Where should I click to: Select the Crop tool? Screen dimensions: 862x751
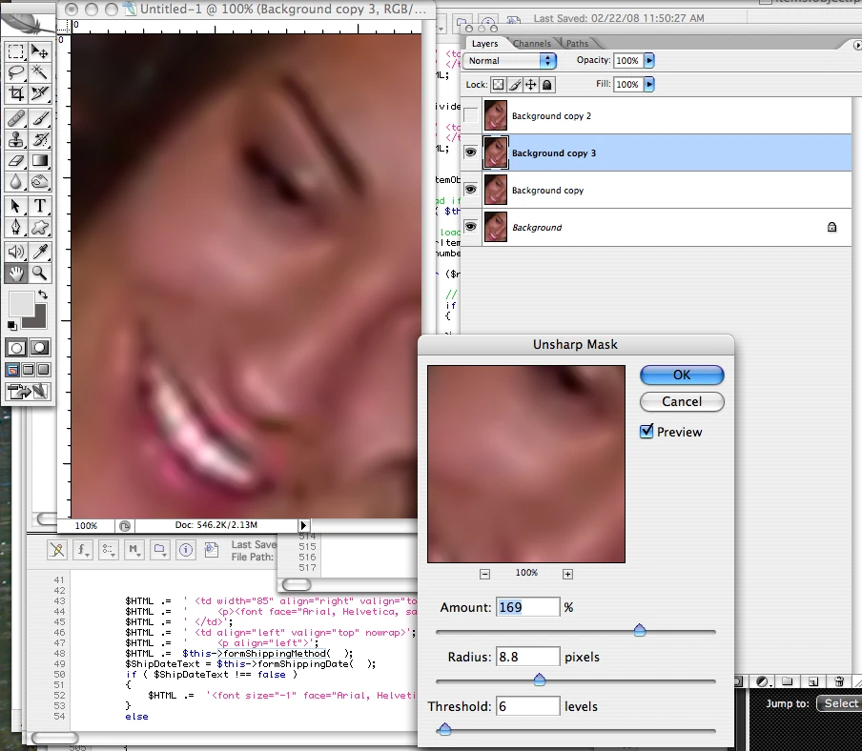pyautogui.click(x=16, y=93)
